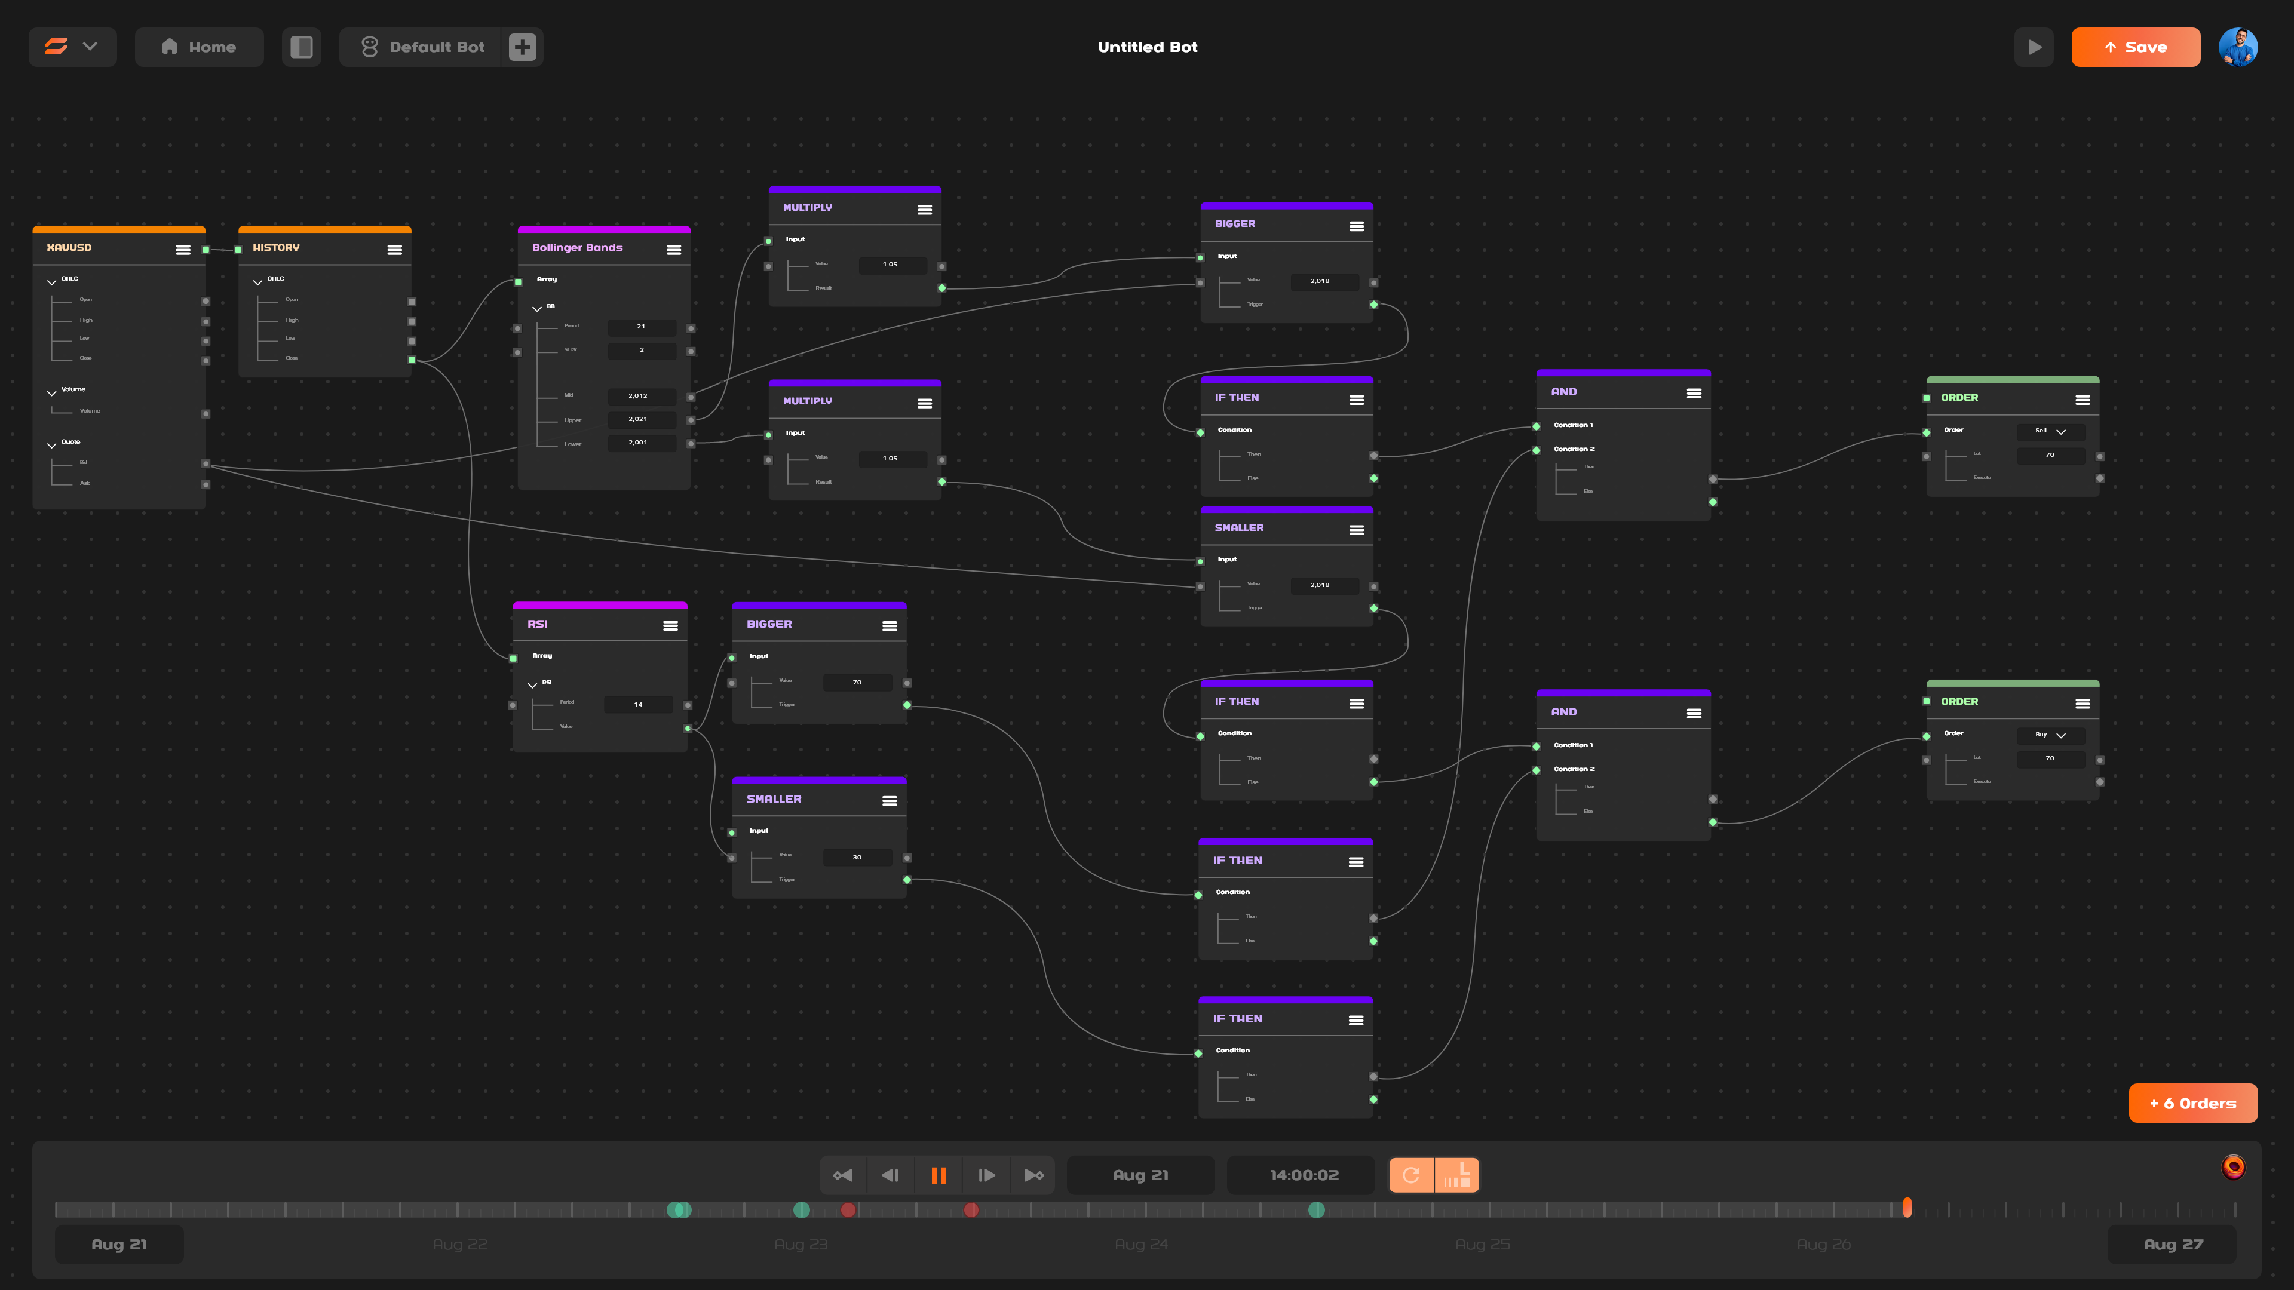Click the run bot play icon
The height and width of the screenshot is (1290, 2294).
pos(2034,47)
